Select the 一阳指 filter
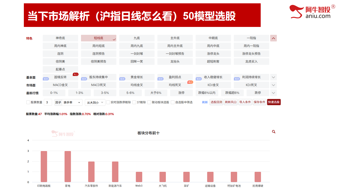Viewport: 340px width, 191px height. 252,38
